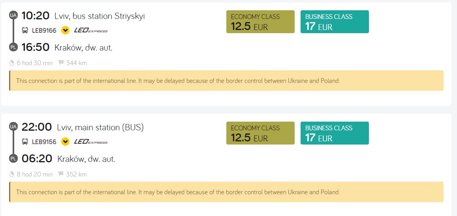Click the Lviv, main station (BUS) stop name

click(x=100, y=128)
